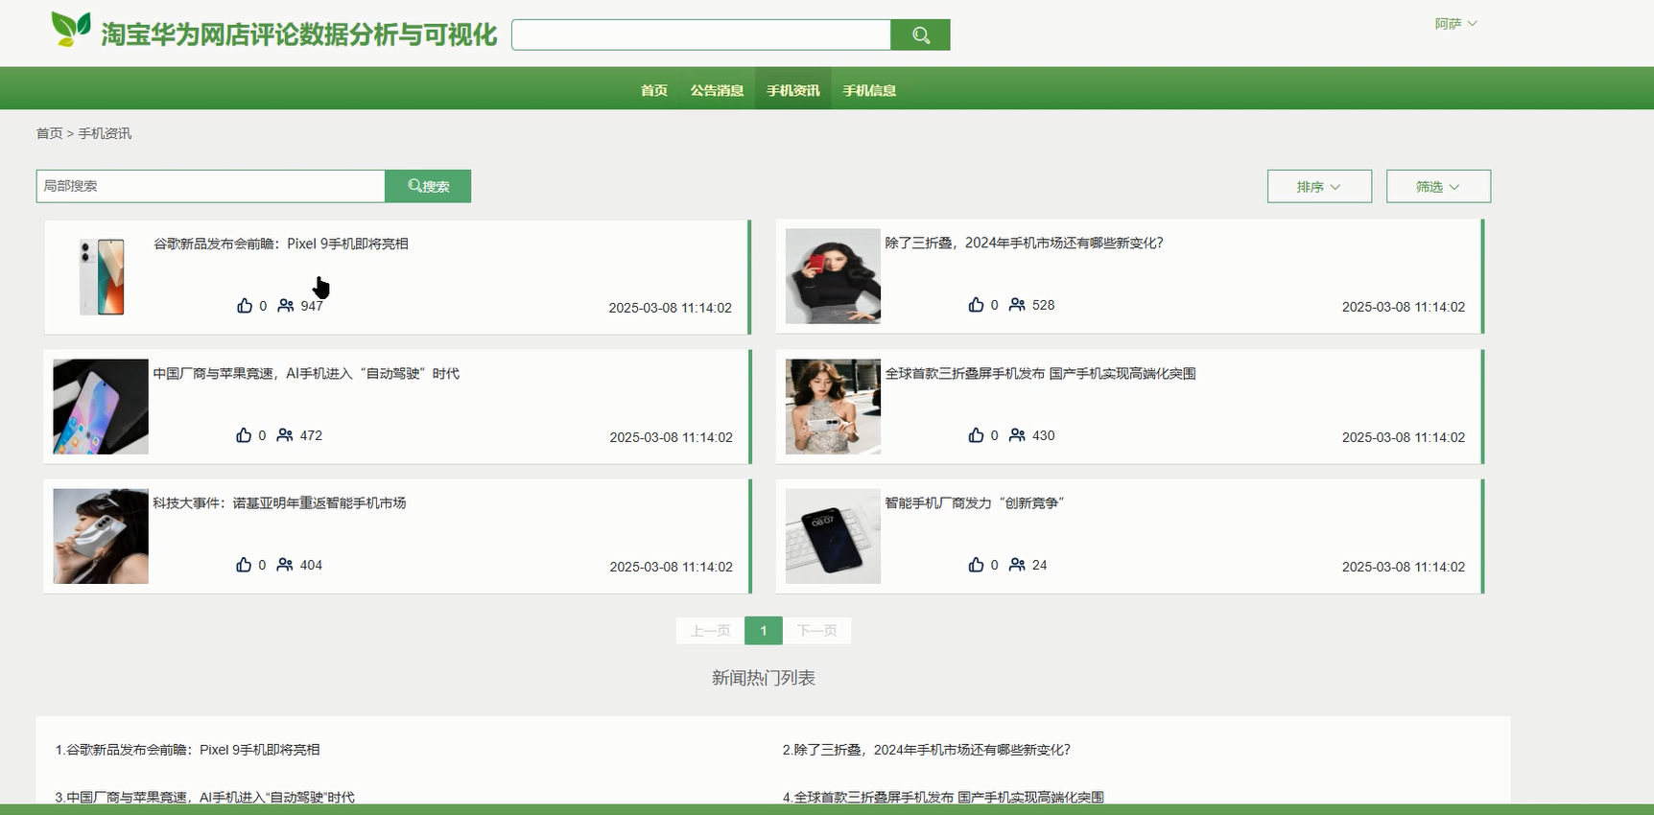The image size is (1654, 815).
Task: Go to previous page with 上一页
Action: (710, 631)
